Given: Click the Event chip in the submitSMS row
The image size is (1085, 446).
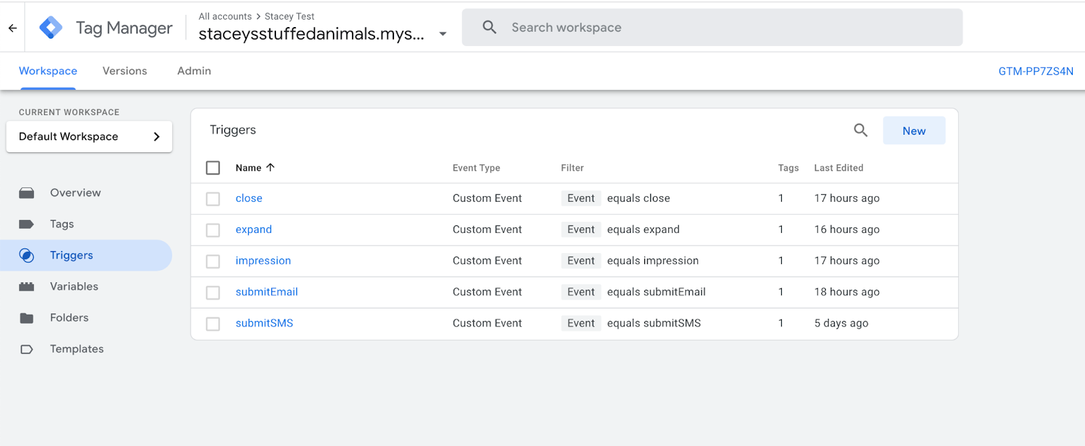Looking at the screenshot, I should [x=581, y=323].
